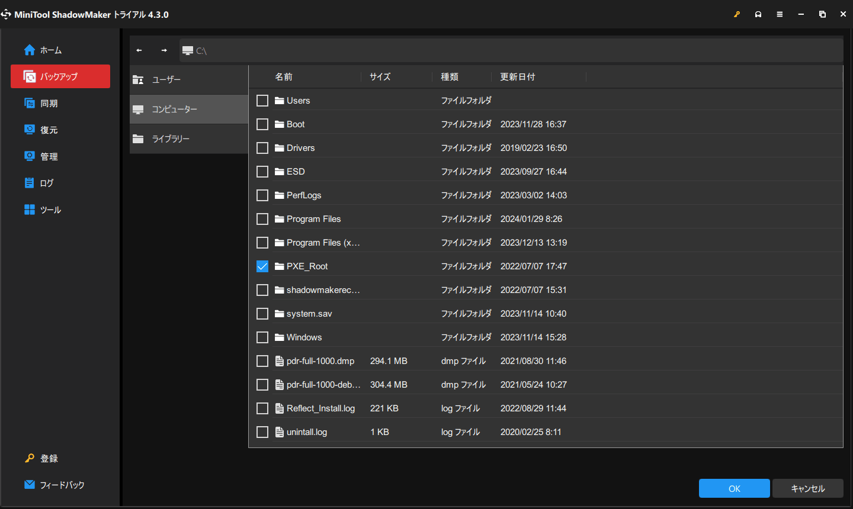This screenshot has height=509, width=853.
Task: Check the Program Files folder checkbox
Action: pos(262,219)
